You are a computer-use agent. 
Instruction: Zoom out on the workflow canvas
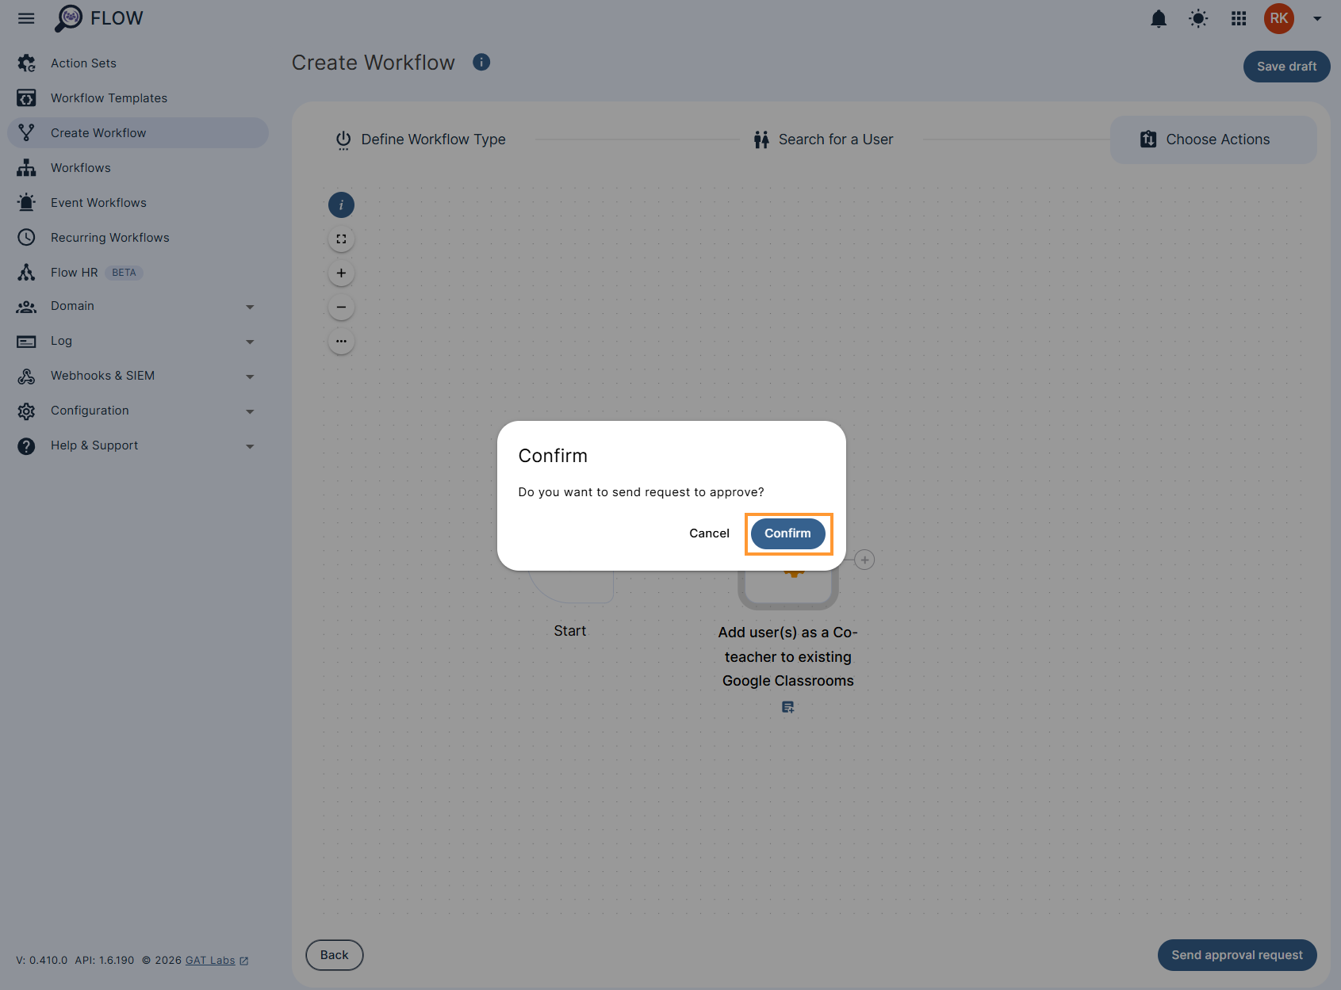(x=341, y=307)
